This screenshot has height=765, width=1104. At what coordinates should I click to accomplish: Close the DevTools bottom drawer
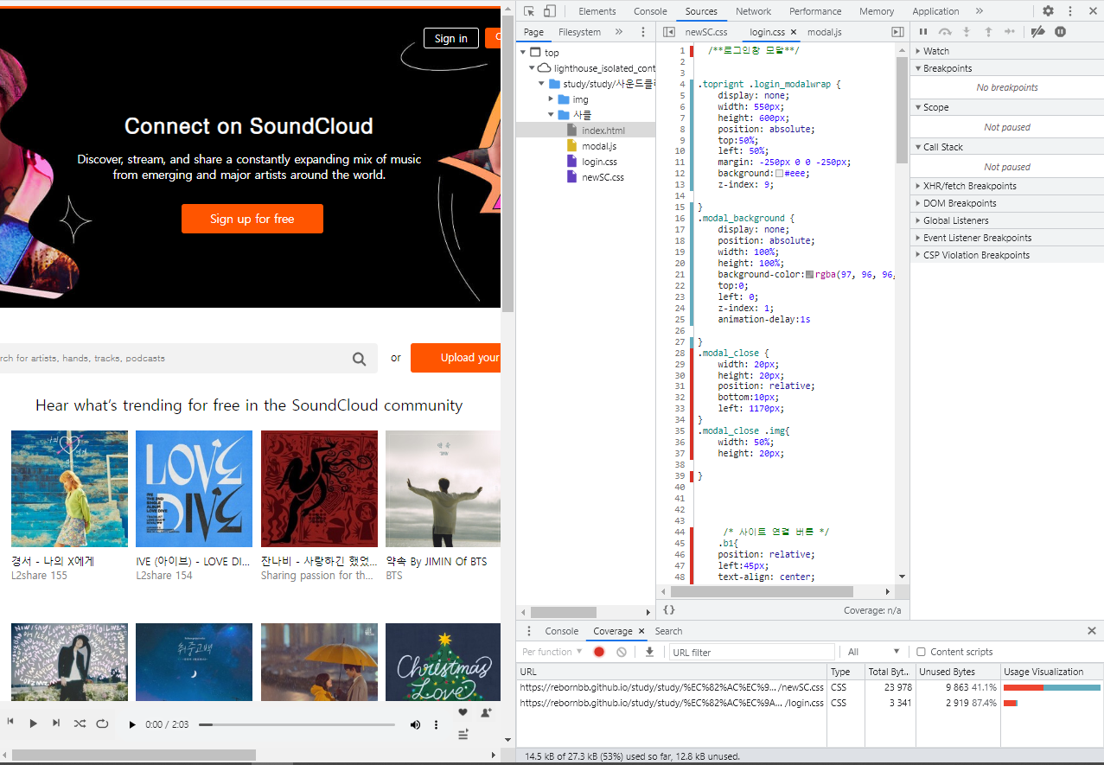(x=1092, y=631)
